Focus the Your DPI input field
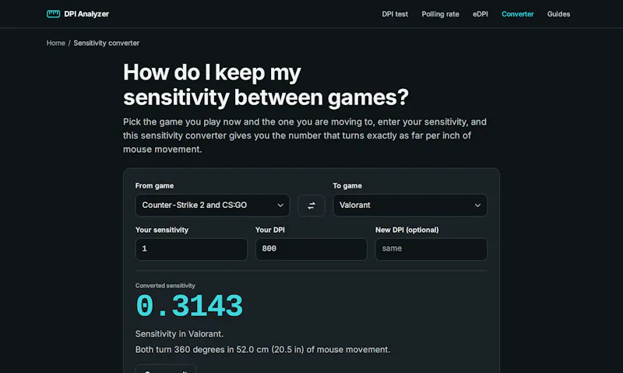The width and height of the screenshot is (623, 373). tap(311, 249)
